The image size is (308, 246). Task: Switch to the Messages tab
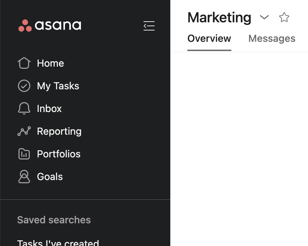(272, 38)
